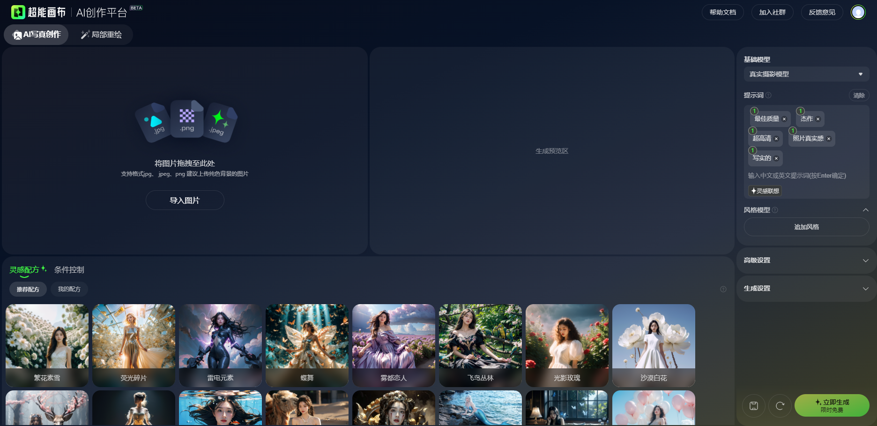Remove the 写实的 prompt tag
877x426 pixels.
[x=776, y=158]
